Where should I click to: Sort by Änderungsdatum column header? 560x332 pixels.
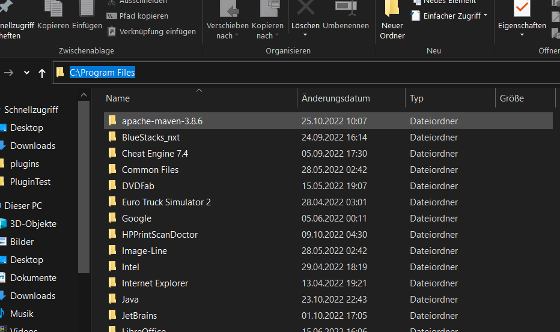click(x=336, y=98)
